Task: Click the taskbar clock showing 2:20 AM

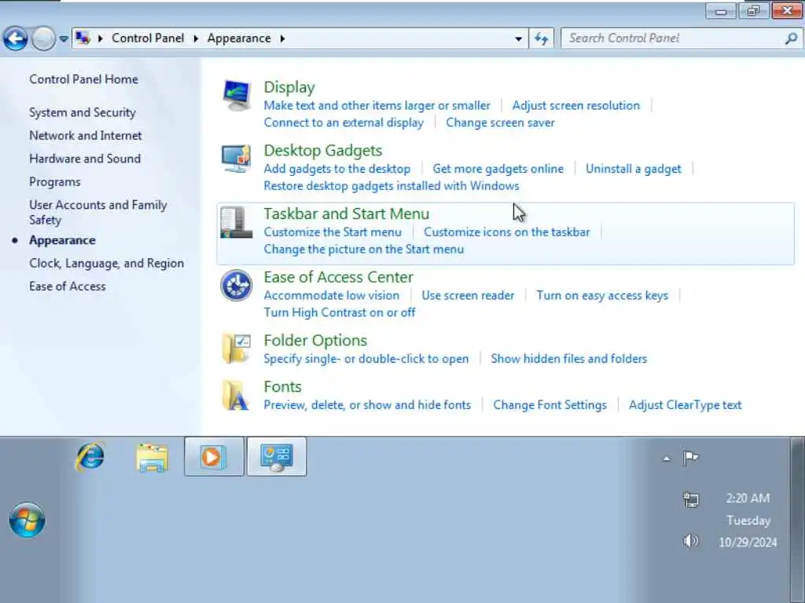Action: (x=748, y=520)
